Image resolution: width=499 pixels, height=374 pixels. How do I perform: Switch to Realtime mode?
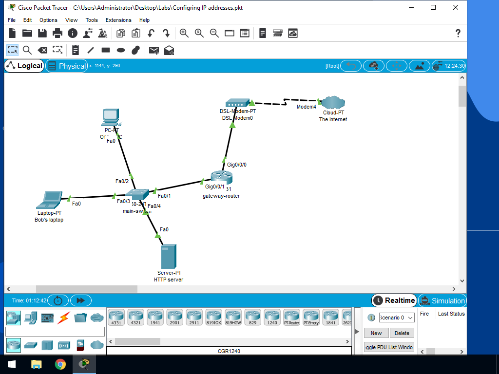click(394, 300)
